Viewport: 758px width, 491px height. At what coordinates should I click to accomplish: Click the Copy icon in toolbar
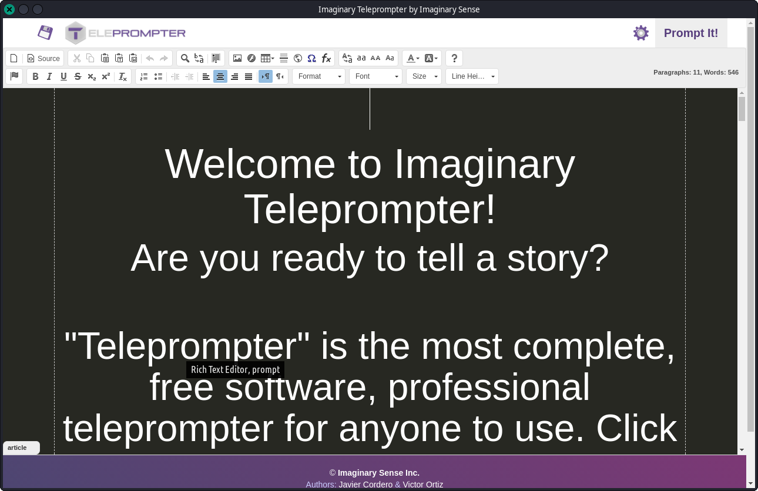pos(90,58)
